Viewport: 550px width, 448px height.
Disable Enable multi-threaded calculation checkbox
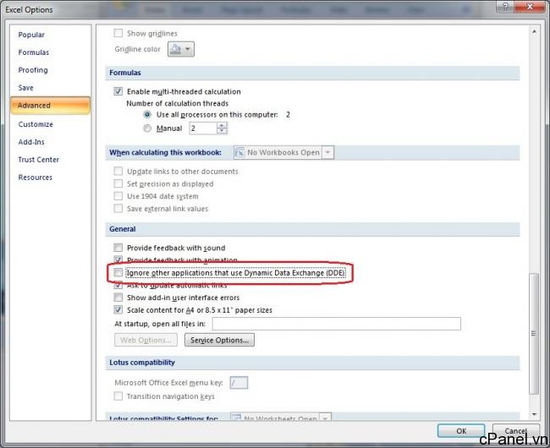(118, 91)
